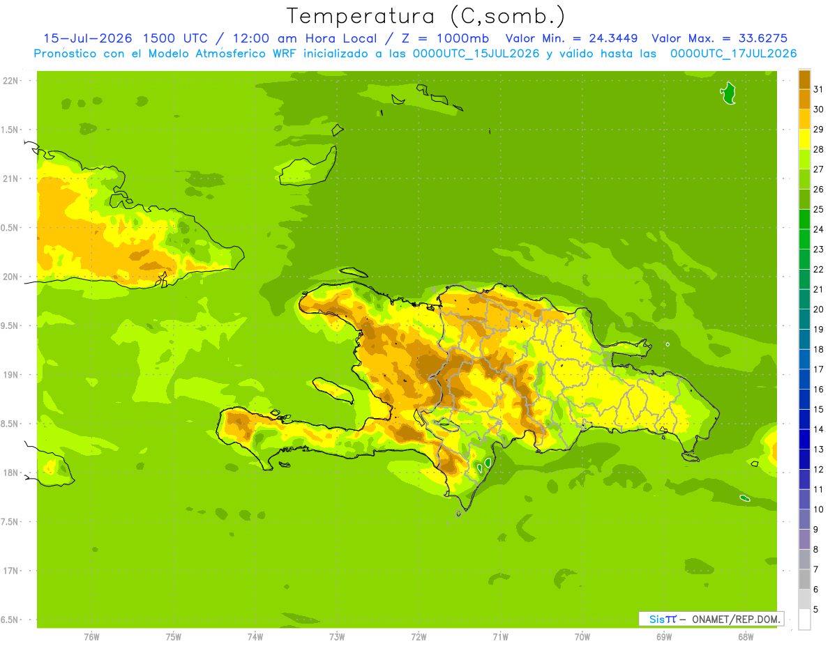This screenshot has width=837, height=646.
Task: Click the white legend swatch below 5
Action: 804,620
